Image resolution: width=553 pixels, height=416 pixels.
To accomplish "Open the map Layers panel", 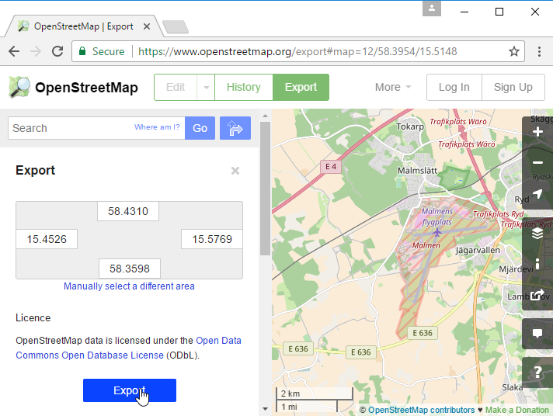I will click(x=537, y=233).
